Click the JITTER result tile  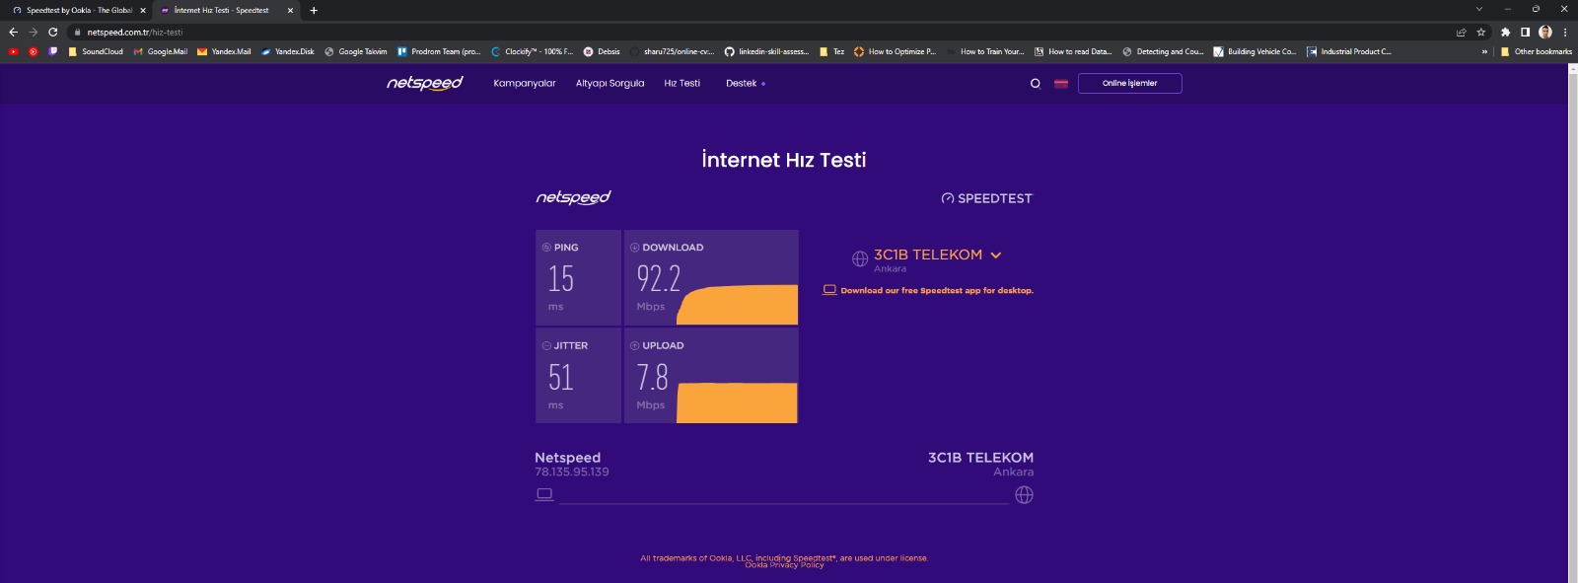click(578, 376)
